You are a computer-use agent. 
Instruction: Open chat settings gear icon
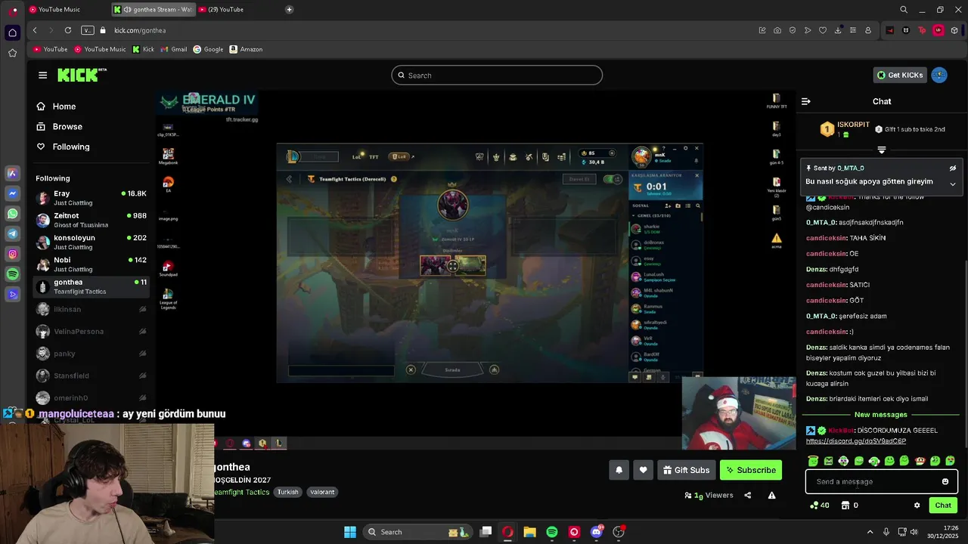coord(917,505)
